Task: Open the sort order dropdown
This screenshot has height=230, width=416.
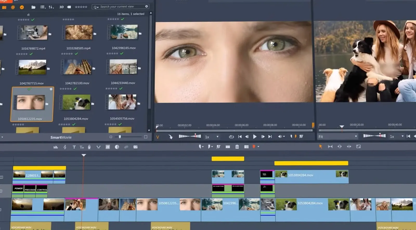Action: (x=51, y=7)
